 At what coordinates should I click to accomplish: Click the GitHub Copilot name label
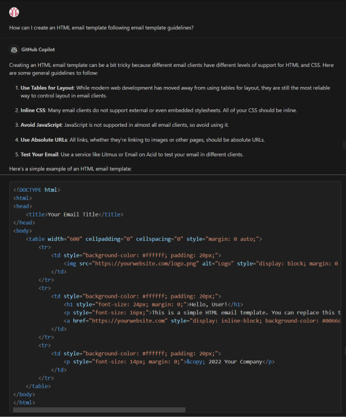(38, 50)
